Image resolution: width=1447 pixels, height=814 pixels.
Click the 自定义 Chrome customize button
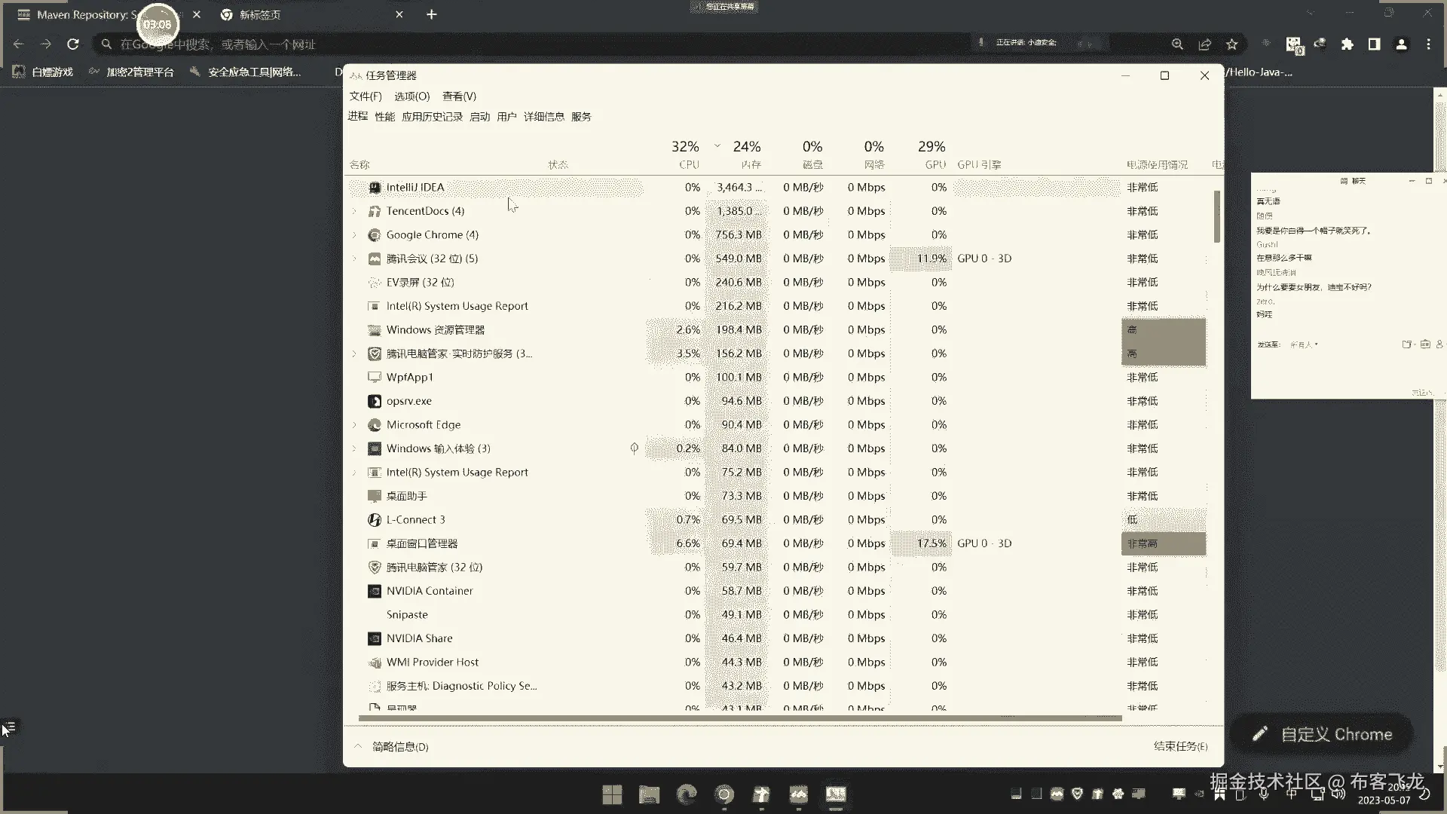[x=1322, y=734]
